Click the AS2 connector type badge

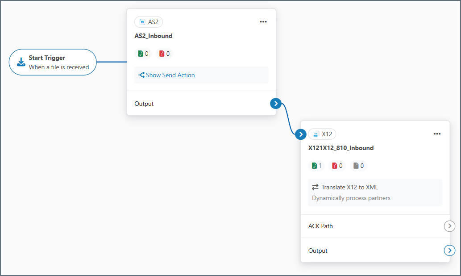(149, 22)
